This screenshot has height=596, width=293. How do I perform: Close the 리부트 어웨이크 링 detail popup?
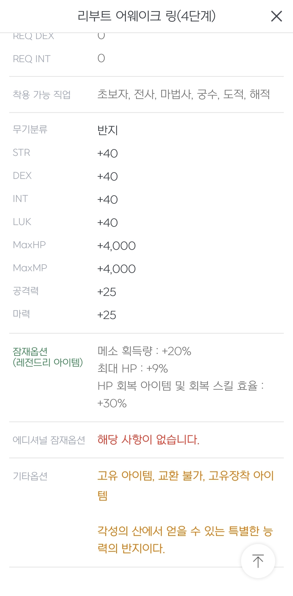coord(276,16)
